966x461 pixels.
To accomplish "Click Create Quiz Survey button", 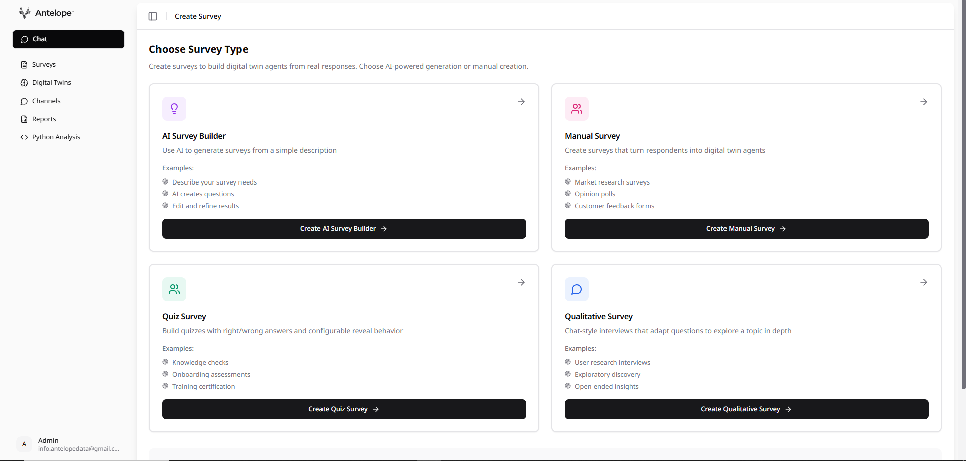I will tap(344, 409).
